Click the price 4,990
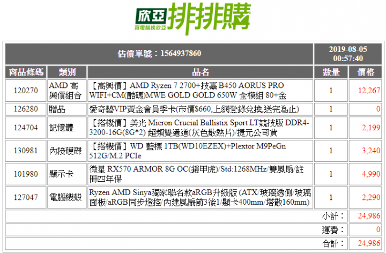386x253 pixels. click(x=371, y=174)
